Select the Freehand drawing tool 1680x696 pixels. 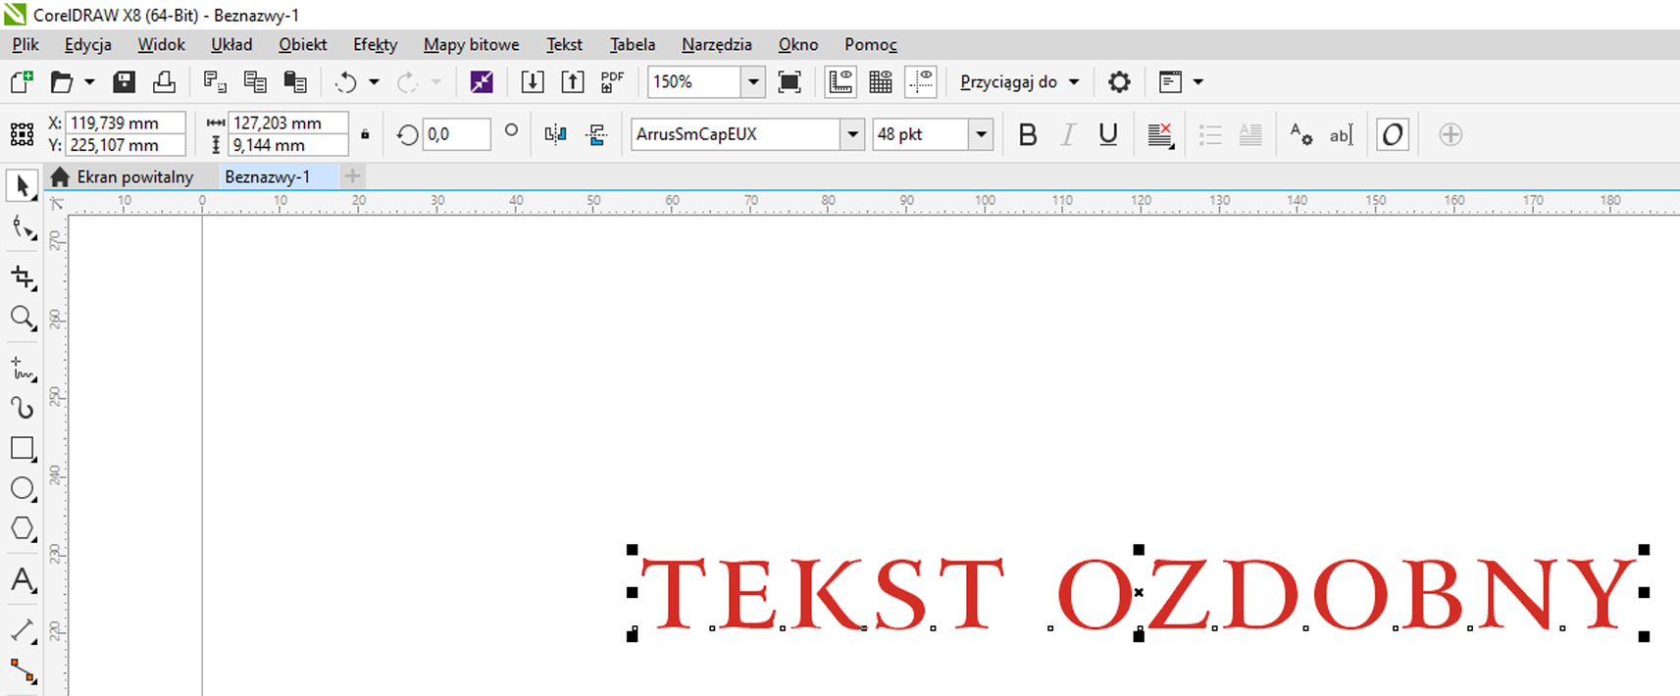point(23,368)
